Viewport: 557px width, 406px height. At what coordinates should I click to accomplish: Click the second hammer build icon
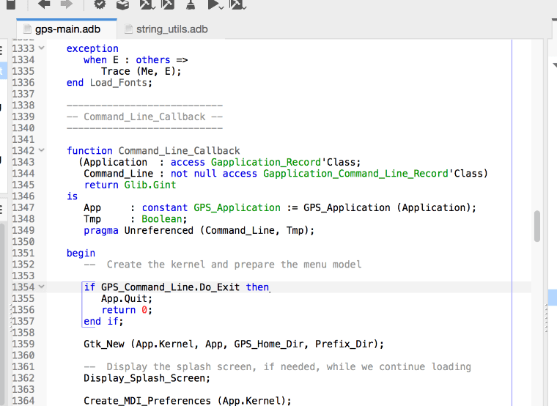pos(168,4)
